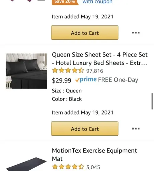
Task: Tap the Color : Black option text
Action: (x=67, y=99)
